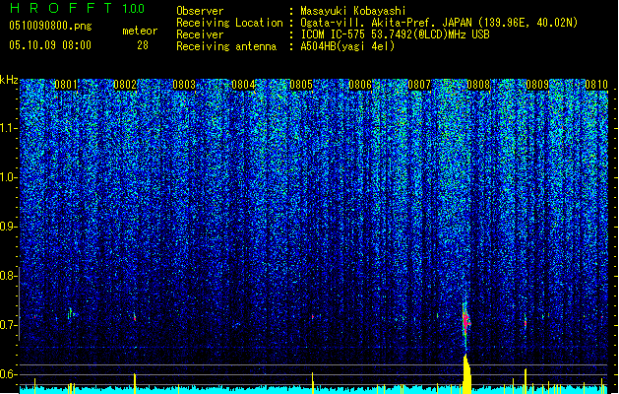Click the 0810 time marker

596,84
